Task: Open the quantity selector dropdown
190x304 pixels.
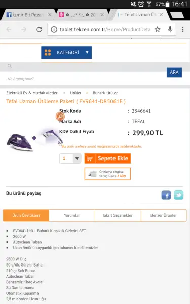Action: 70,158
